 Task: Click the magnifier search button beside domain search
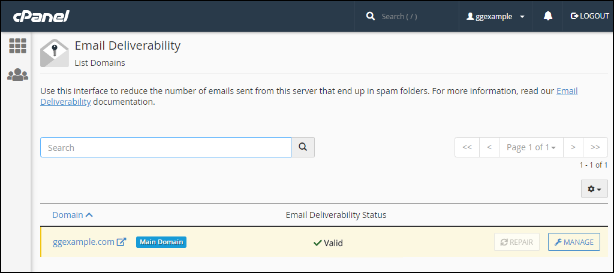(303, 147)
